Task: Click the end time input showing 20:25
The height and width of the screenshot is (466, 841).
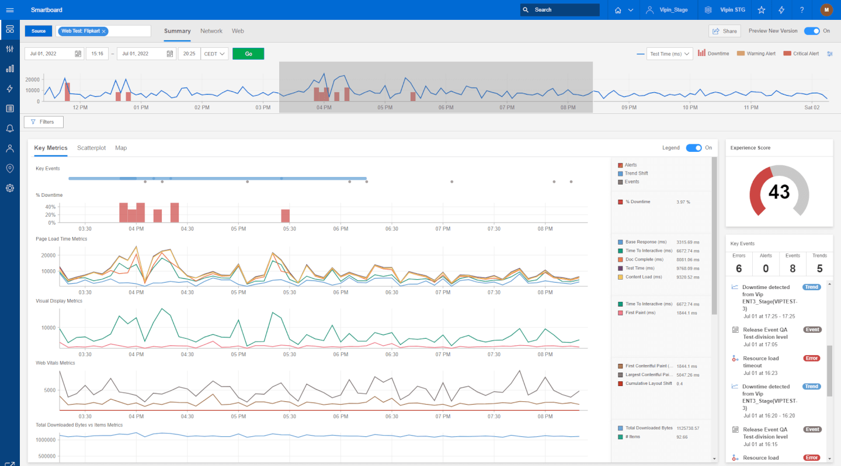Action: [189, 53]
